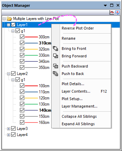Click the yellow line sample for 120cm

coord(31,98)
